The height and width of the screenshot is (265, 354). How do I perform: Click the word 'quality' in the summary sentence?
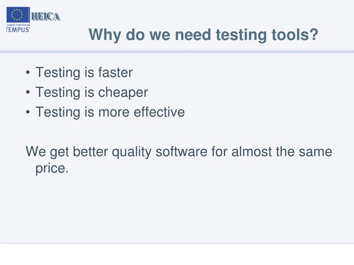(x=132, y=152)
